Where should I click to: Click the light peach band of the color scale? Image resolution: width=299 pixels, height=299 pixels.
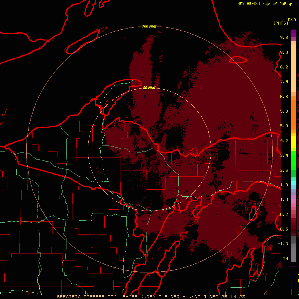click(x=293, y=68)
